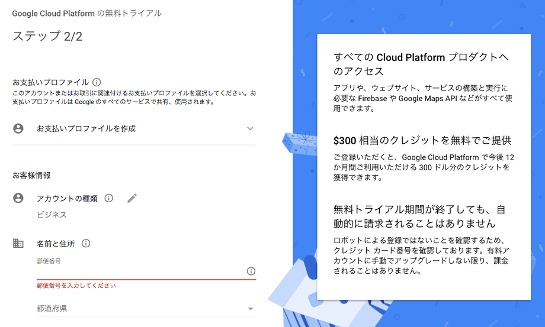Expand payment profile using chevron arrow
545x327 pixels.
click(250, 128)
